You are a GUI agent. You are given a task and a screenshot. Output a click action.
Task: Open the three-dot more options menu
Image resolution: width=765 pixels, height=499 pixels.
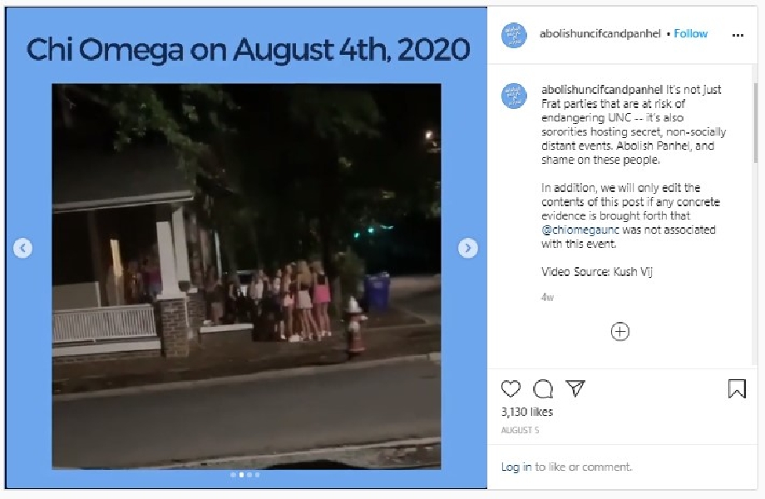tap(738, 35)
